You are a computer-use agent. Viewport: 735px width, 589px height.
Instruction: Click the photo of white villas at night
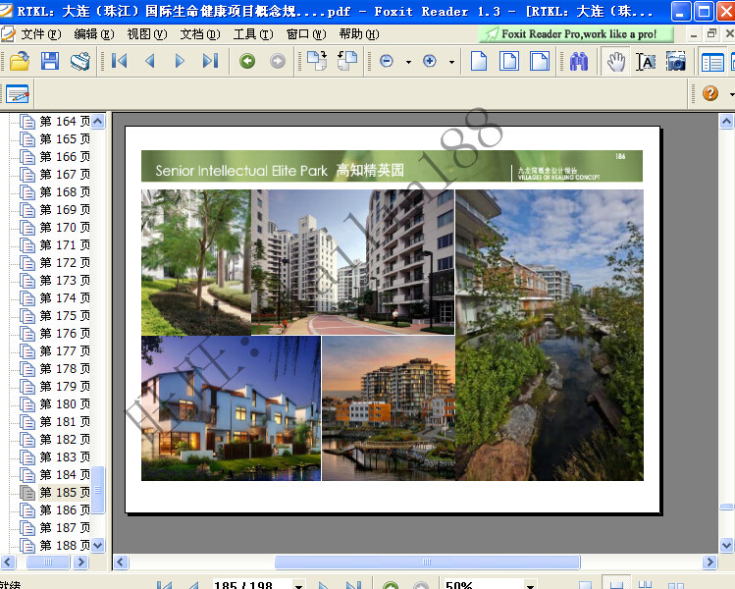tap(231, 408)
